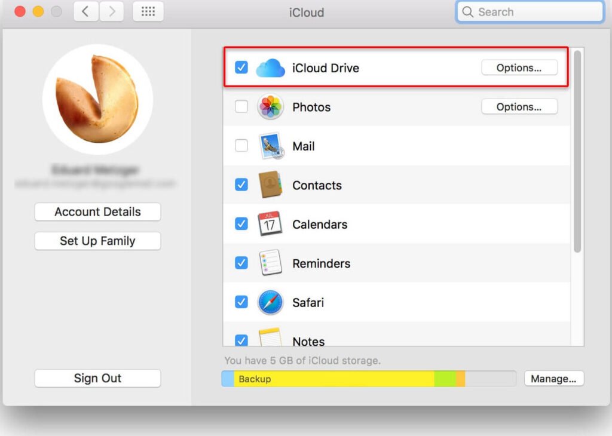Click the 5 GB storage text

click(302, 360)
